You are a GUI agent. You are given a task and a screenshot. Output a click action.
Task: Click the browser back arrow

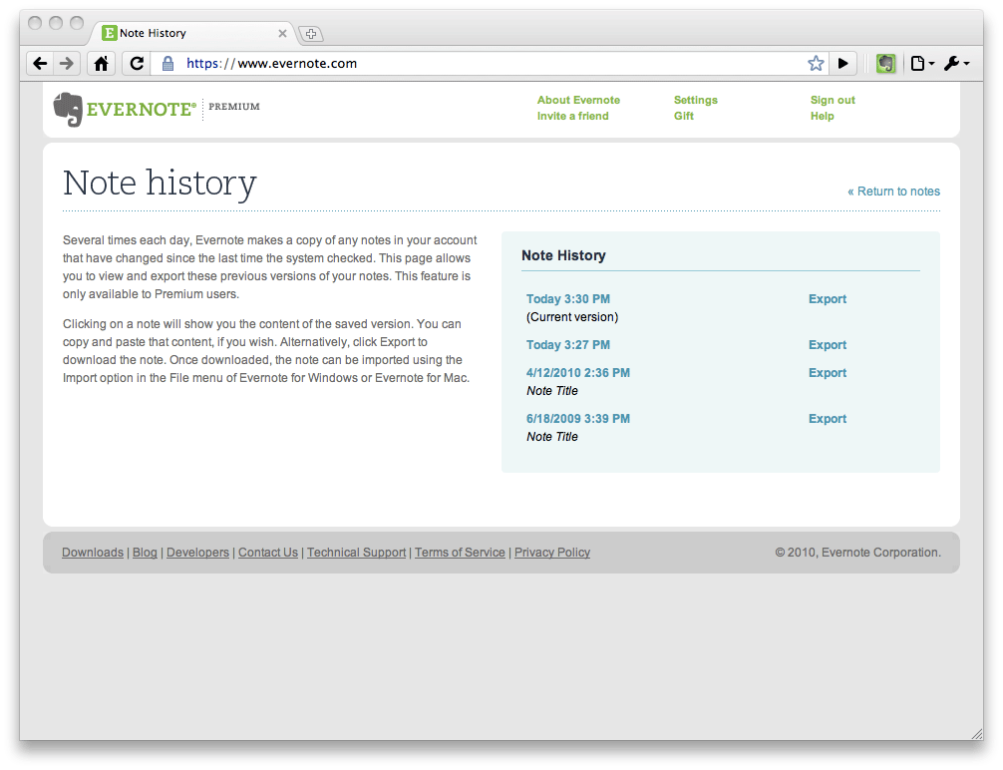click(40, 64)
